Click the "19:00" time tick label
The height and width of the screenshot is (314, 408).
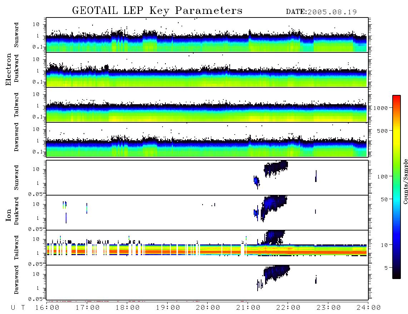[x=168, y=308]
